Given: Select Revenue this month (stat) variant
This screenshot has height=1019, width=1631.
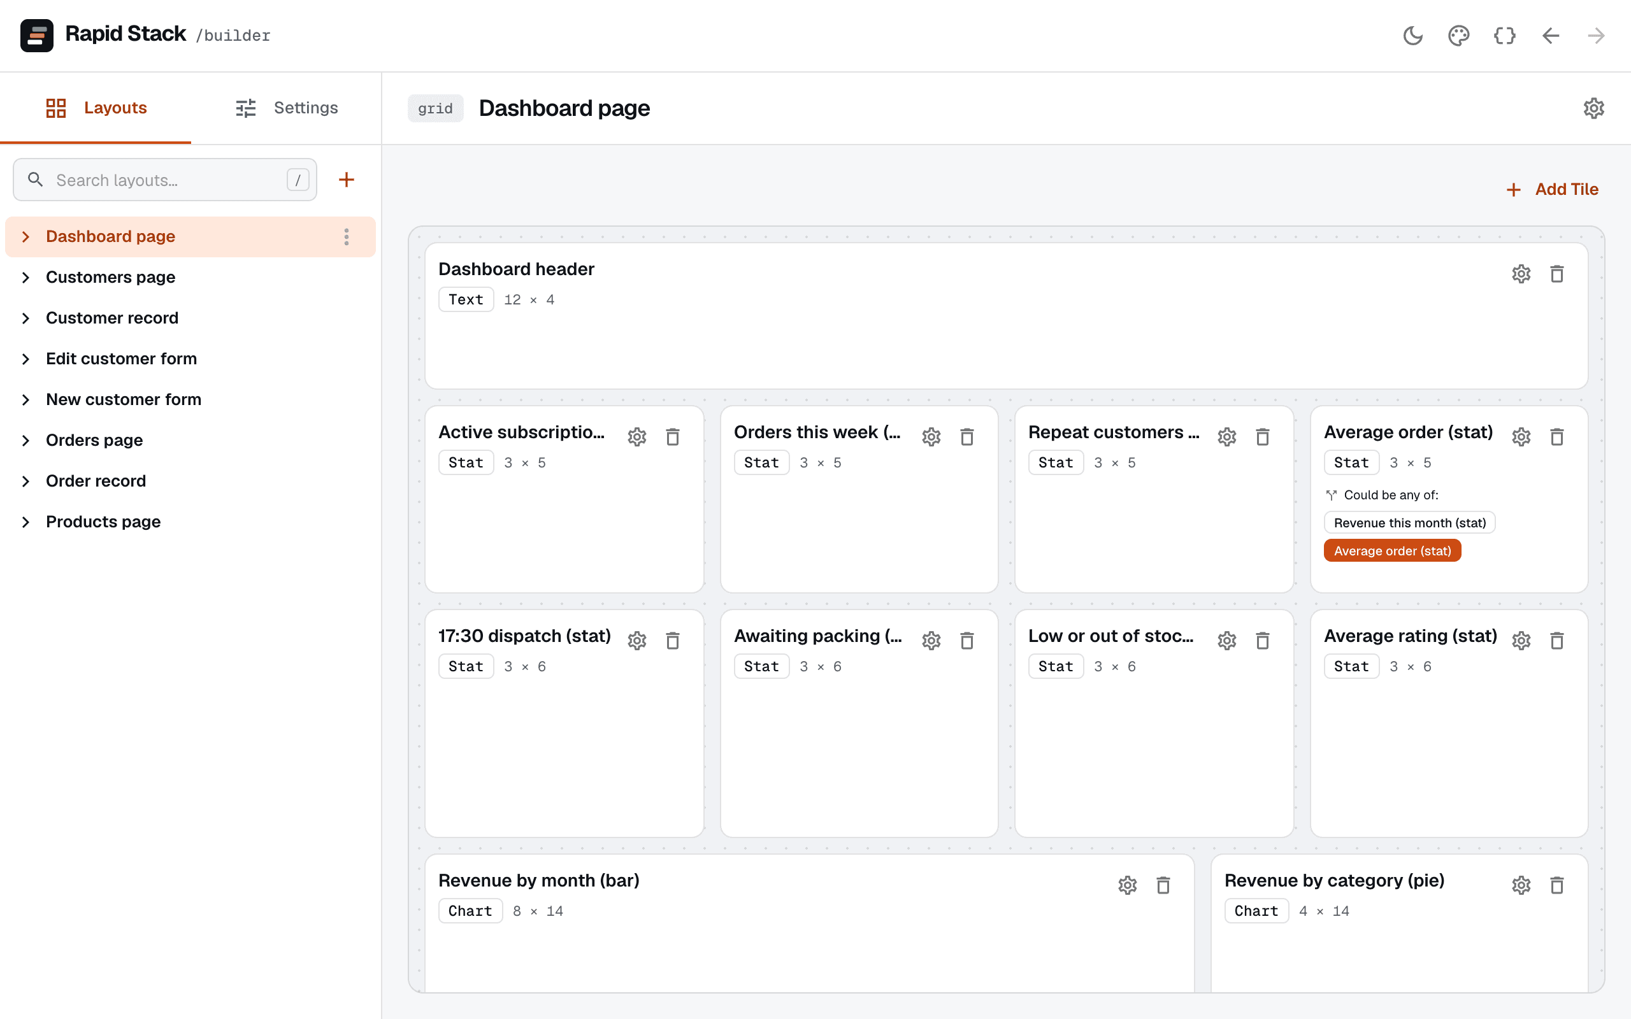Looking at the screenshot, I should pyautogui.click(x=1409, y=523).
